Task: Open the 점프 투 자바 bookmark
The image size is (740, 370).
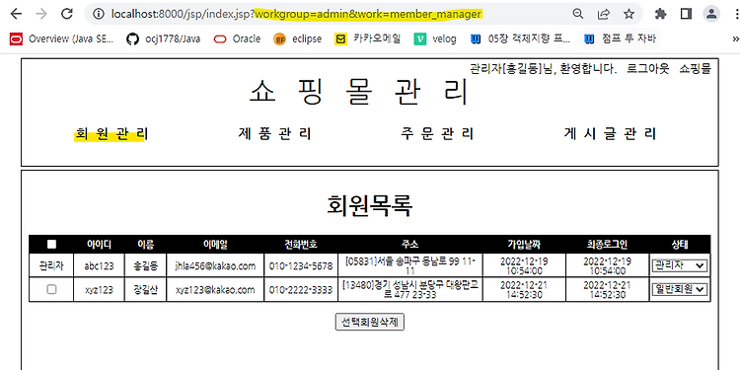Action: pos(620,38)
